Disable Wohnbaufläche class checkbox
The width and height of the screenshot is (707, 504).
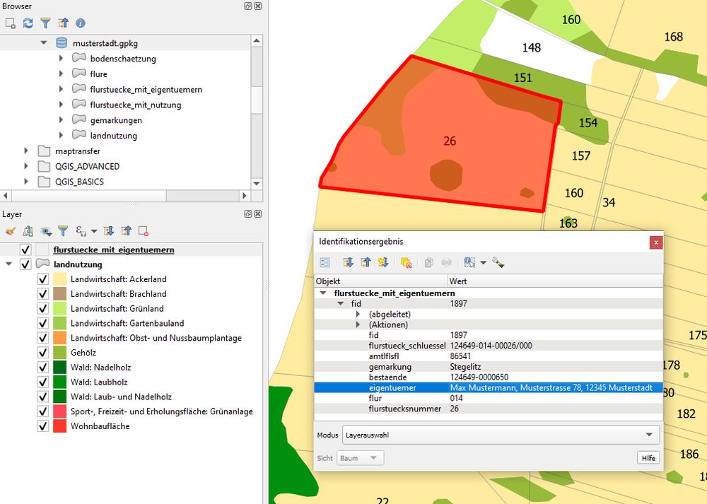42,426
